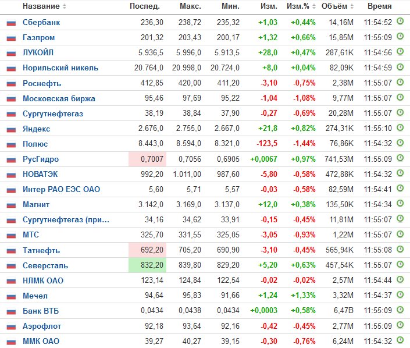410x348 pixels.
Task: Click the Макс. column header
Action: tap(190, 6)
